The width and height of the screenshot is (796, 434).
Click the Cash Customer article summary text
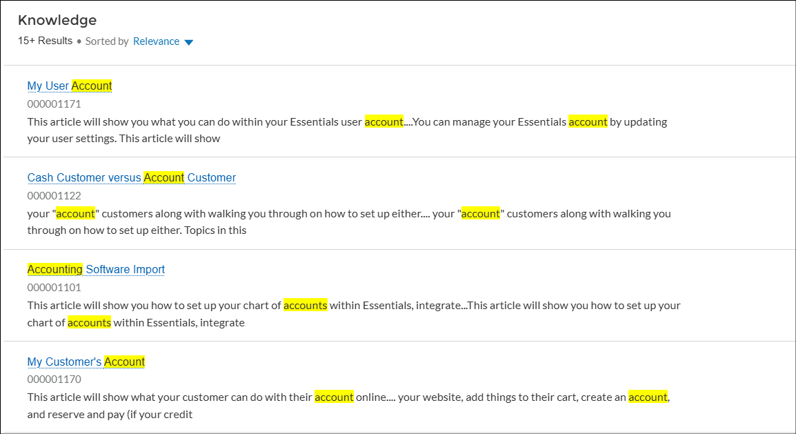point(241,214)
